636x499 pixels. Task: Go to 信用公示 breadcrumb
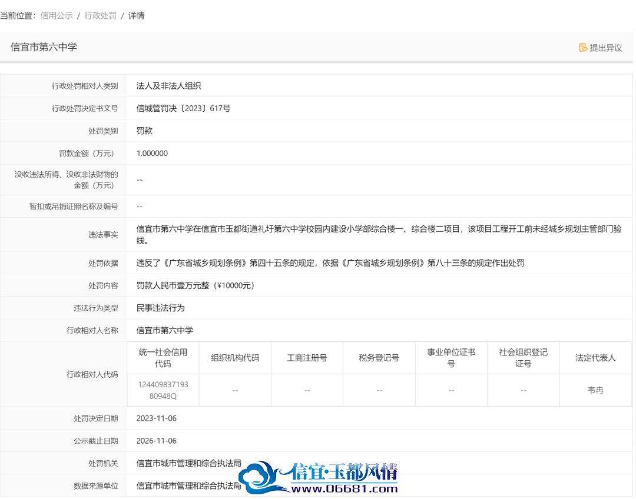[57, 16]
